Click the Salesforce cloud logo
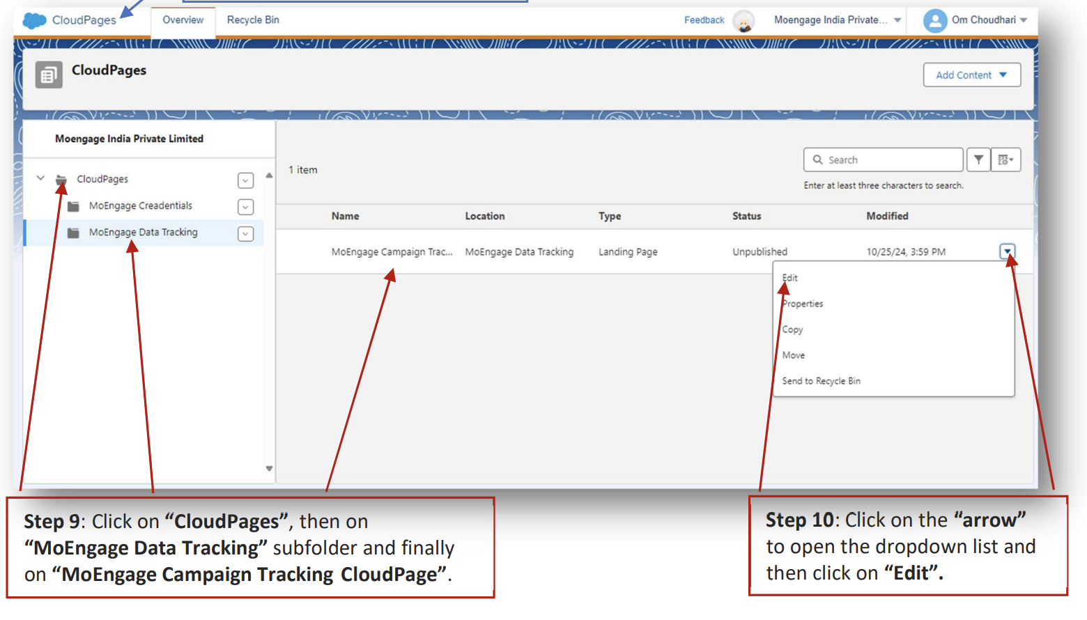Image resolution: width=1087 pixels, height=620 pixels. pyautogui.click(x=34, y=20)
